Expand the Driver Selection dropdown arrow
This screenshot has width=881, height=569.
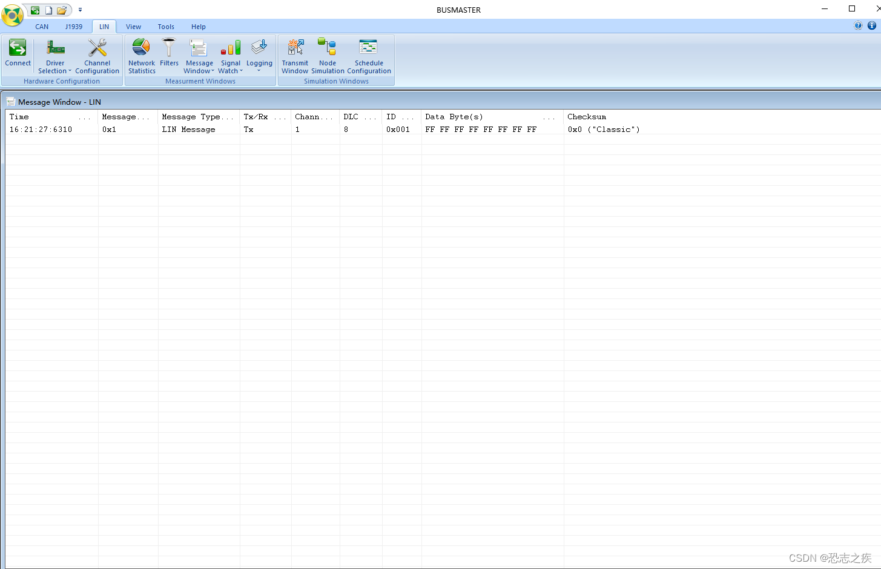(70, 71)
